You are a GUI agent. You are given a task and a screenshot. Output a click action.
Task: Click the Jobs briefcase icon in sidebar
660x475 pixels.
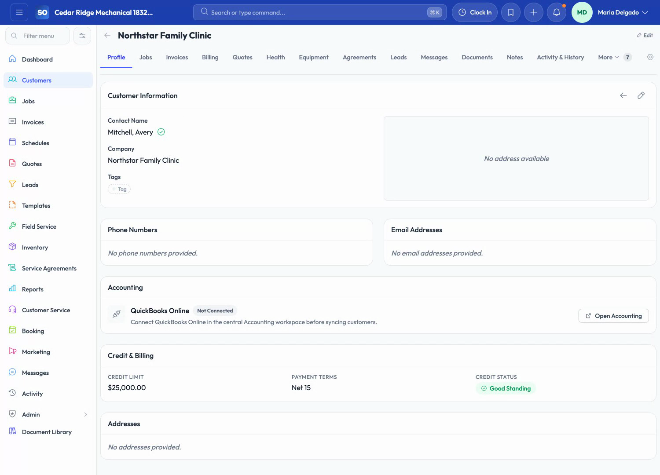(x=12, y=101)
